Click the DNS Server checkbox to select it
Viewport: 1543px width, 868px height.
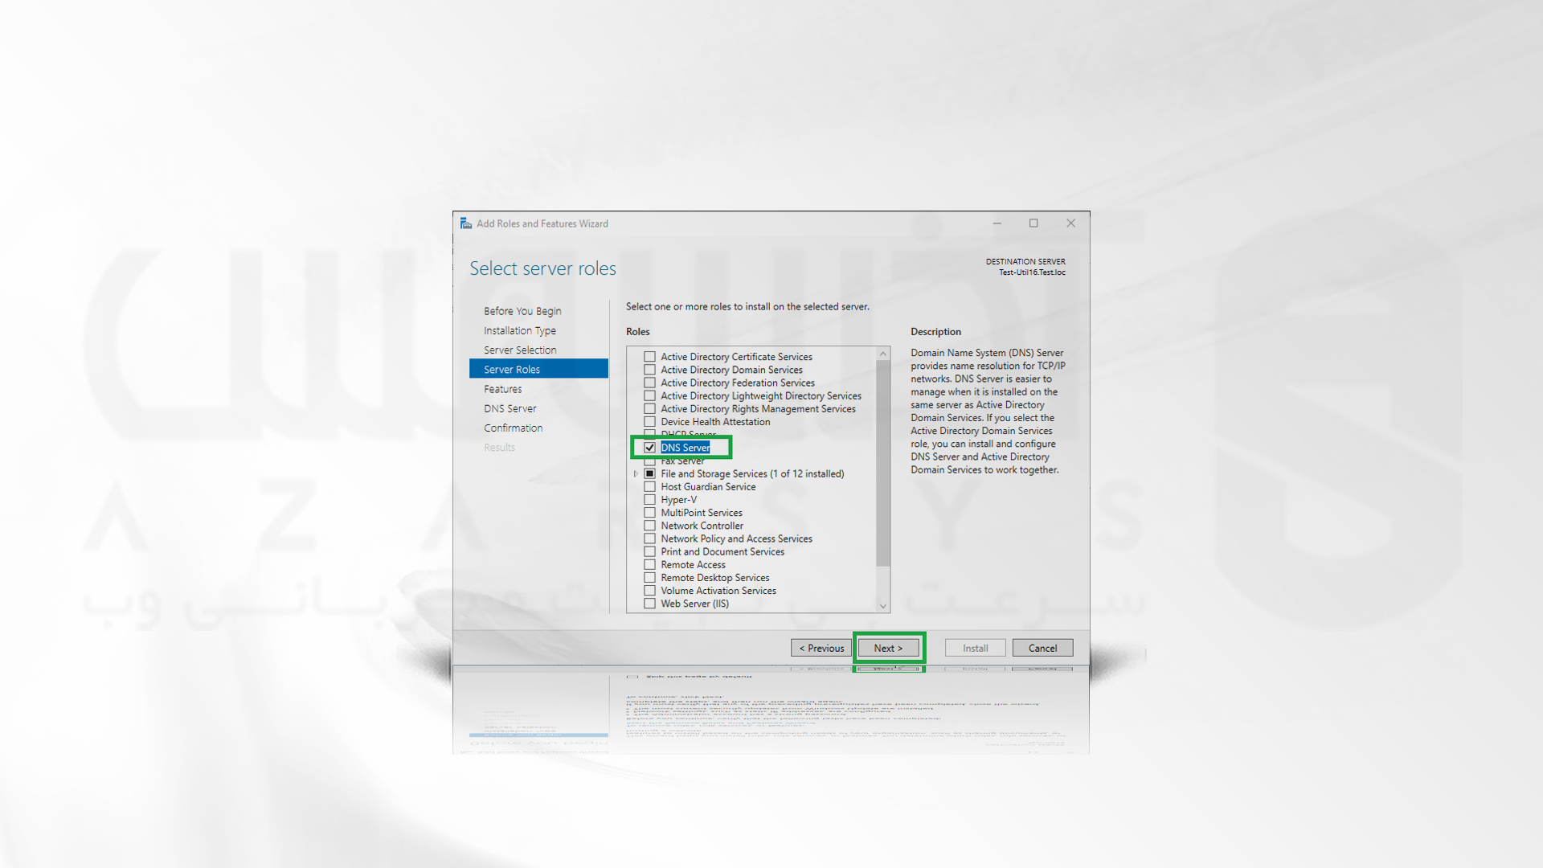click(x=649, y=447)
